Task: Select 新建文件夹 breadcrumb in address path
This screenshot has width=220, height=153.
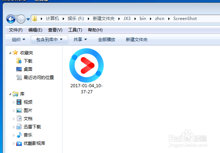Action: coord(104,19)
